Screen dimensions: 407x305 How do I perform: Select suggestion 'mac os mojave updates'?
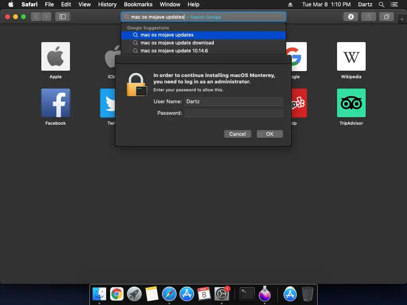[203, 35]
